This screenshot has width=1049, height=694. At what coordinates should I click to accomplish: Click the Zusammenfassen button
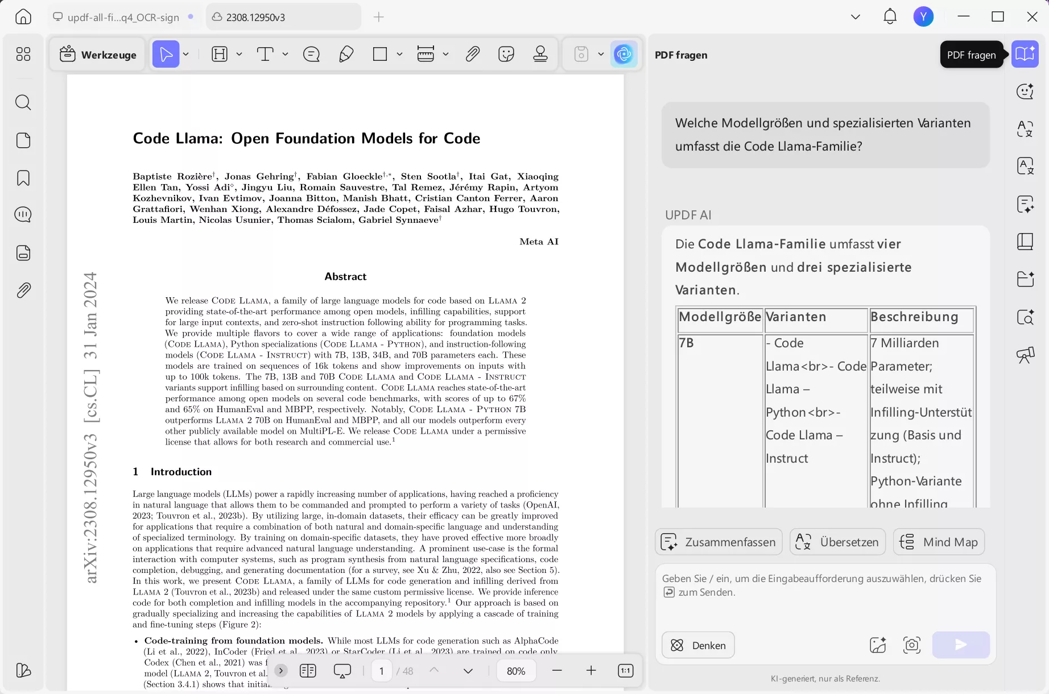(x=718, y=542)
